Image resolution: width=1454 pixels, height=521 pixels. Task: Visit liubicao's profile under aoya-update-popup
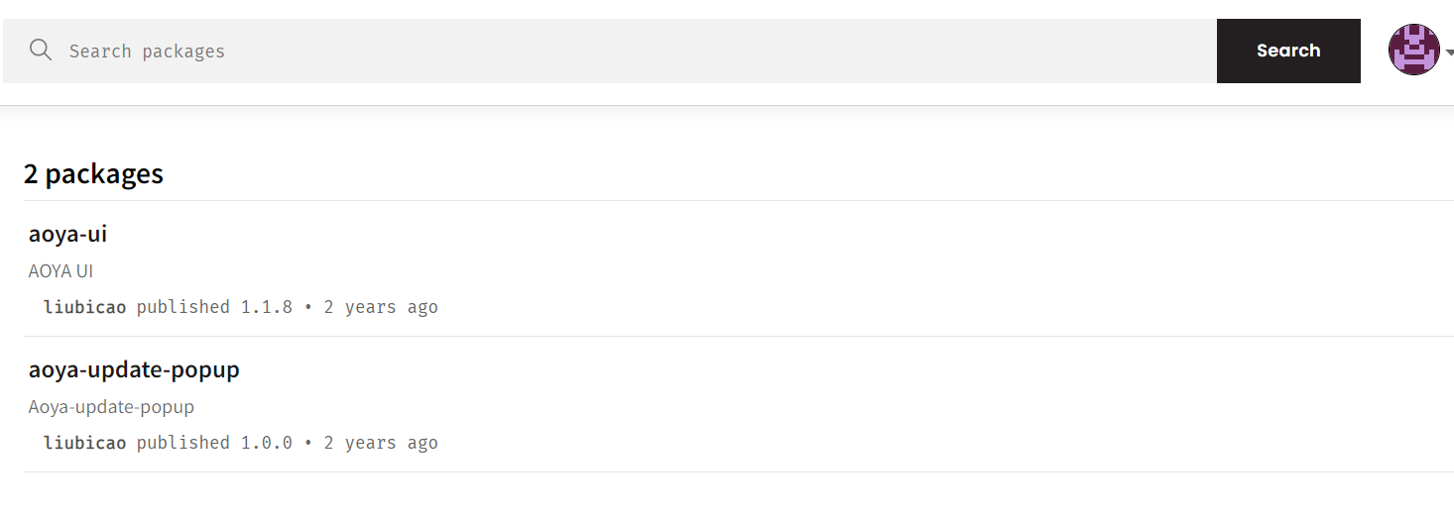[84, 443]
